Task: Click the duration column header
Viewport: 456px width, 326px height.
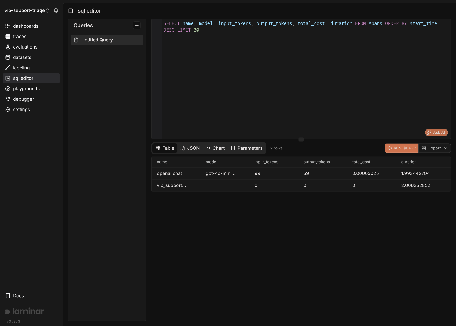Action: [x=409, y=162]
